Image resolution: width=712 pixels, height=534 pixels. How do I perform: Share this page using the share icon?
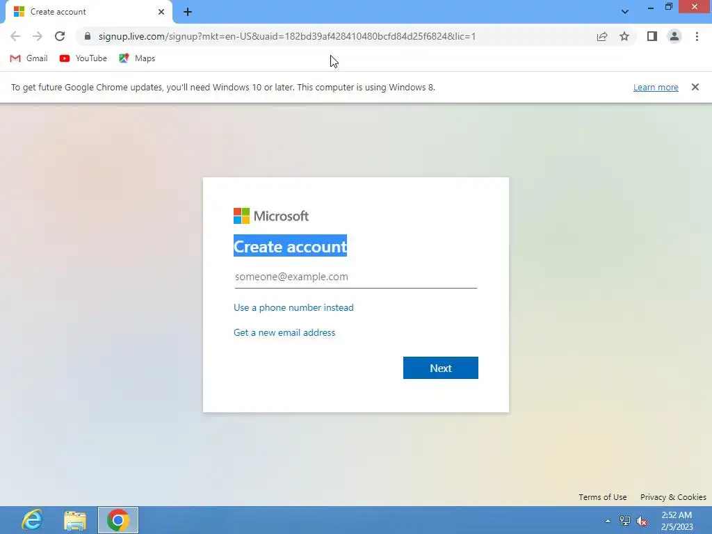[601, 36]
